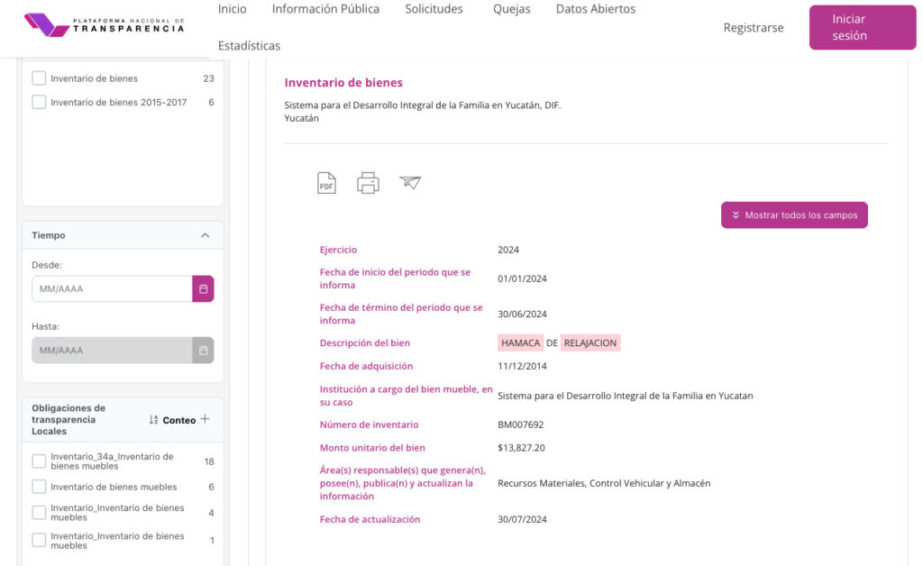Print the inventory record
Viewport: 923px width, 566px height.
click(x=368, y=183)
